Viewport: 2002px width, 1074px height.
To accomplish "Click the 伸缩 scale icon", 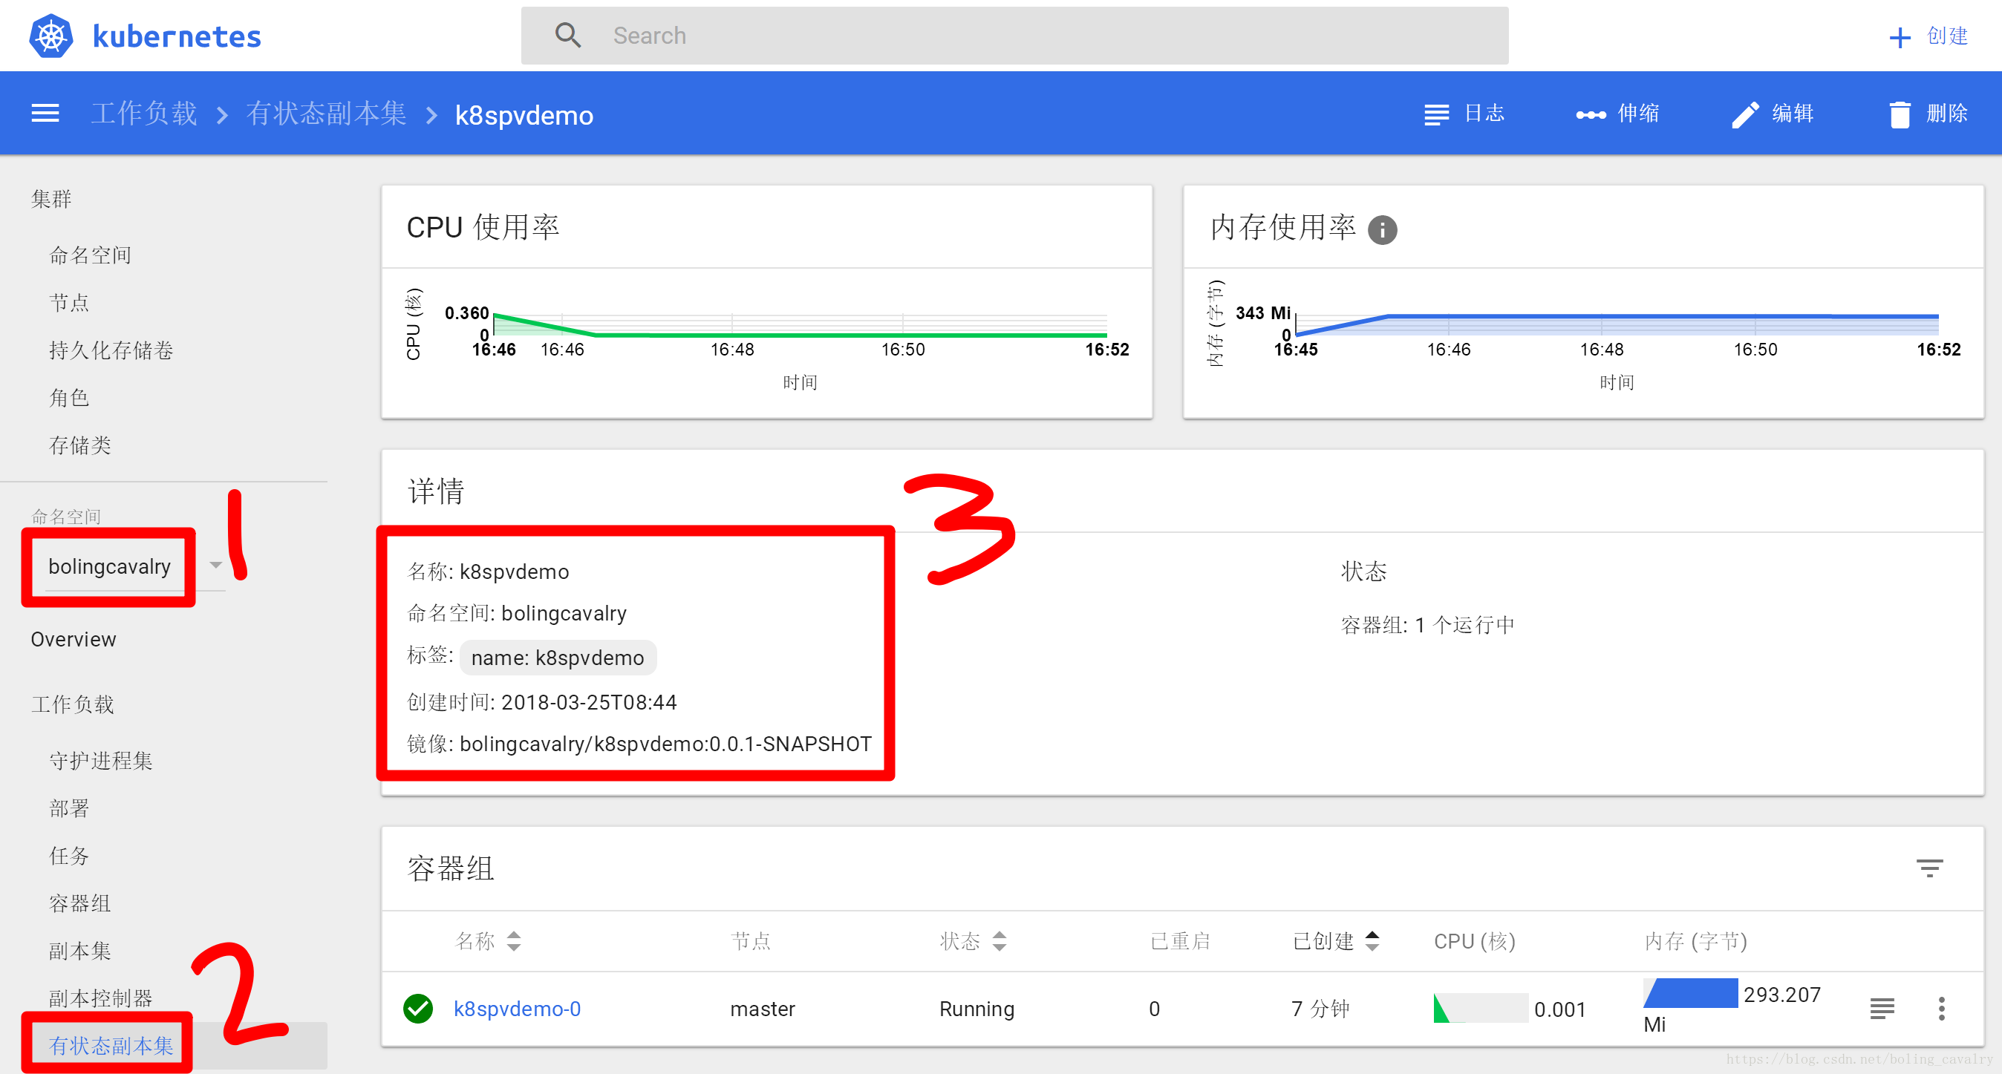I will (1591, 115).
